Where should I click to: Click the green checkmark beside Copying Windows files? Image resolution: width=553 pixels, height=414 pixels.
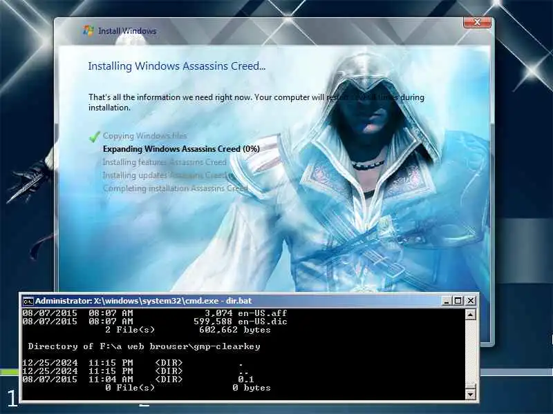point(94,136)
